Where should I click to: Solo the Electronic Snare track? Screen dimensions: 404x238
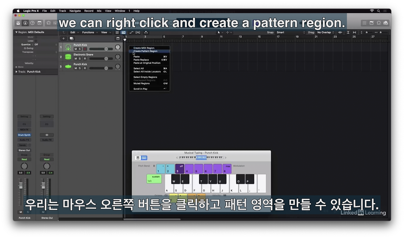pos(80,59)
